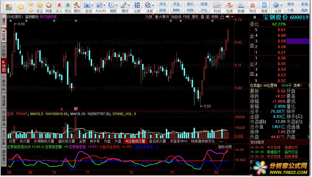Open 设置 indicator settings
This screenshot has width=312, height=177.
pos(12,141)
